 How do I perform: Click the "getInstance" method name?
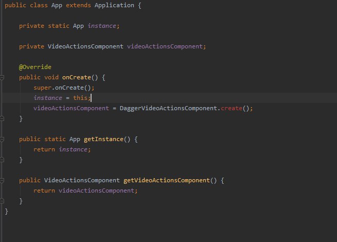click(x=103, y=139)
